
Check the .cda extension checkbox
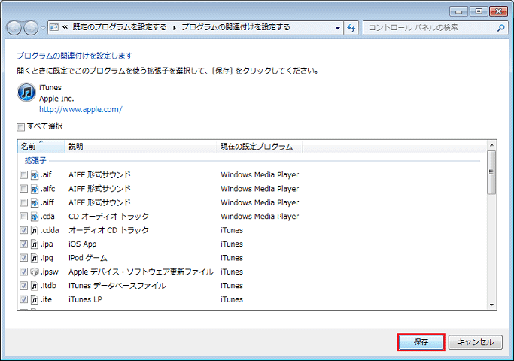23,217
